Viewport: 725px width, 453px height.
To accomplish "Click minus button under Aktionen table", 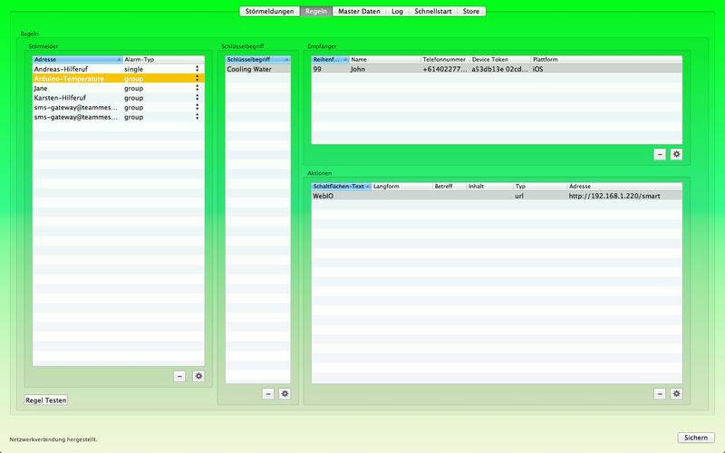I will click(x=660, y=394).
